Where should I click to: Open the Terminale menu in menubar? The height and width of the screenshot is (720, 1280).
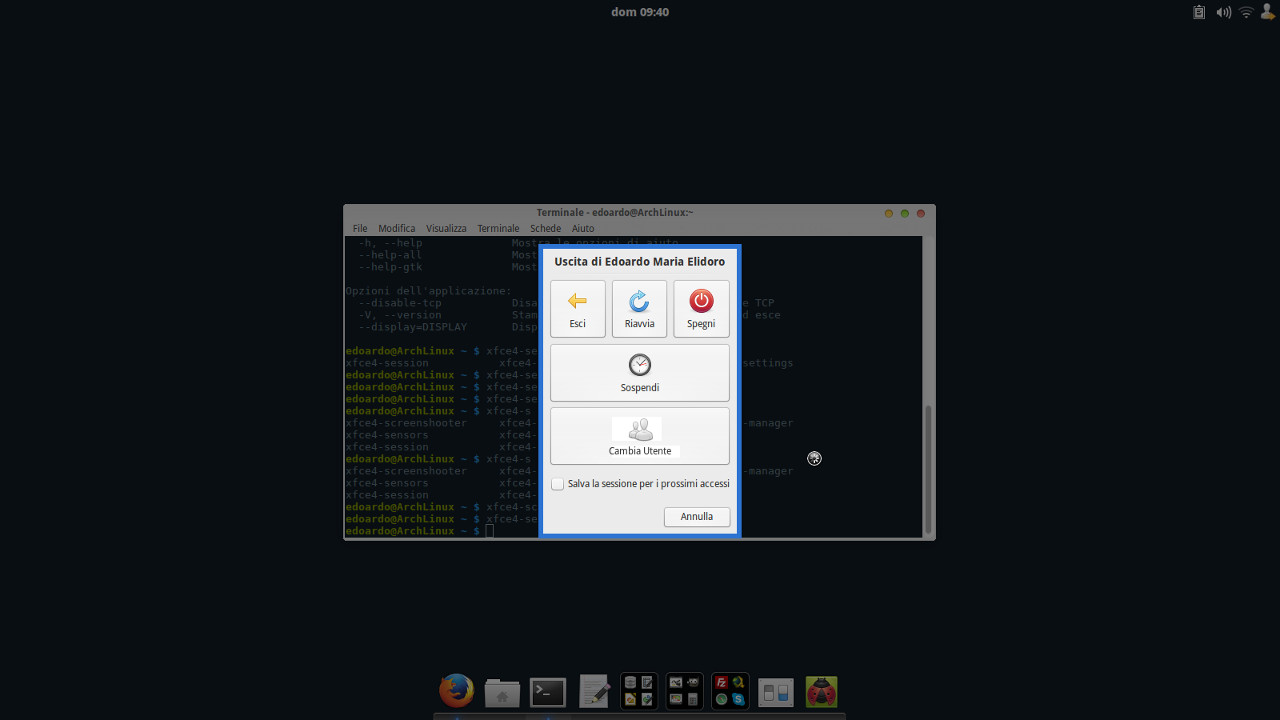(498, 229)
